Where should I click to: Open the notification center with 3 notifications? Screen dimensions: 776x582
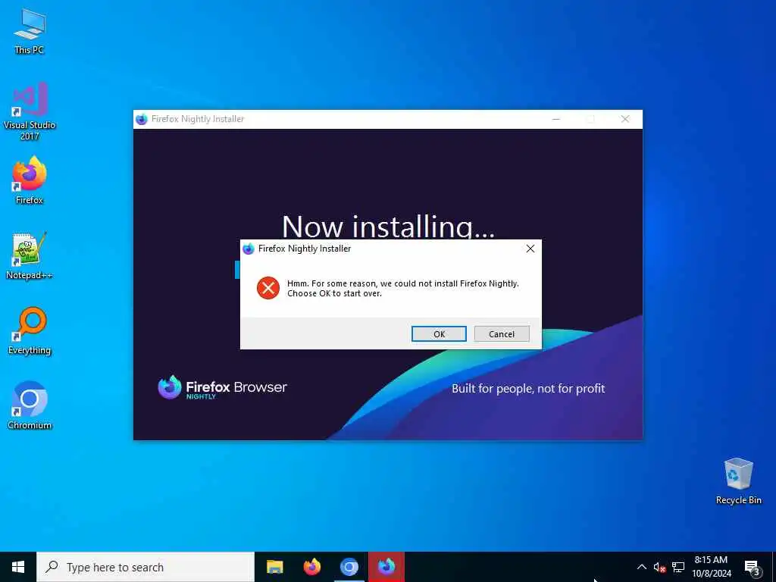tap(753, 568)
